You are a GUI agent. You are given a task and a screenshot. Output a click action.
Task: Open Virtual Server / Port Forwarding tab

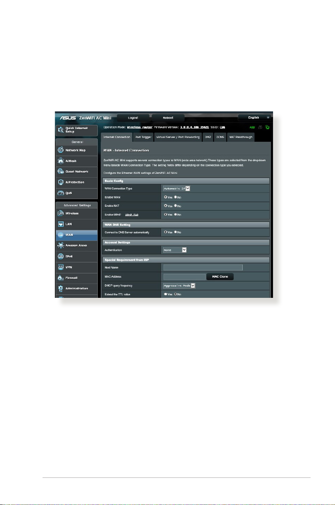point(178,137)
